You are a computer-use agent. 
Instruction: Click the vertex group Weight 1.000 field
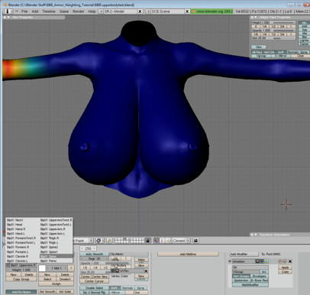coord(21,270)
